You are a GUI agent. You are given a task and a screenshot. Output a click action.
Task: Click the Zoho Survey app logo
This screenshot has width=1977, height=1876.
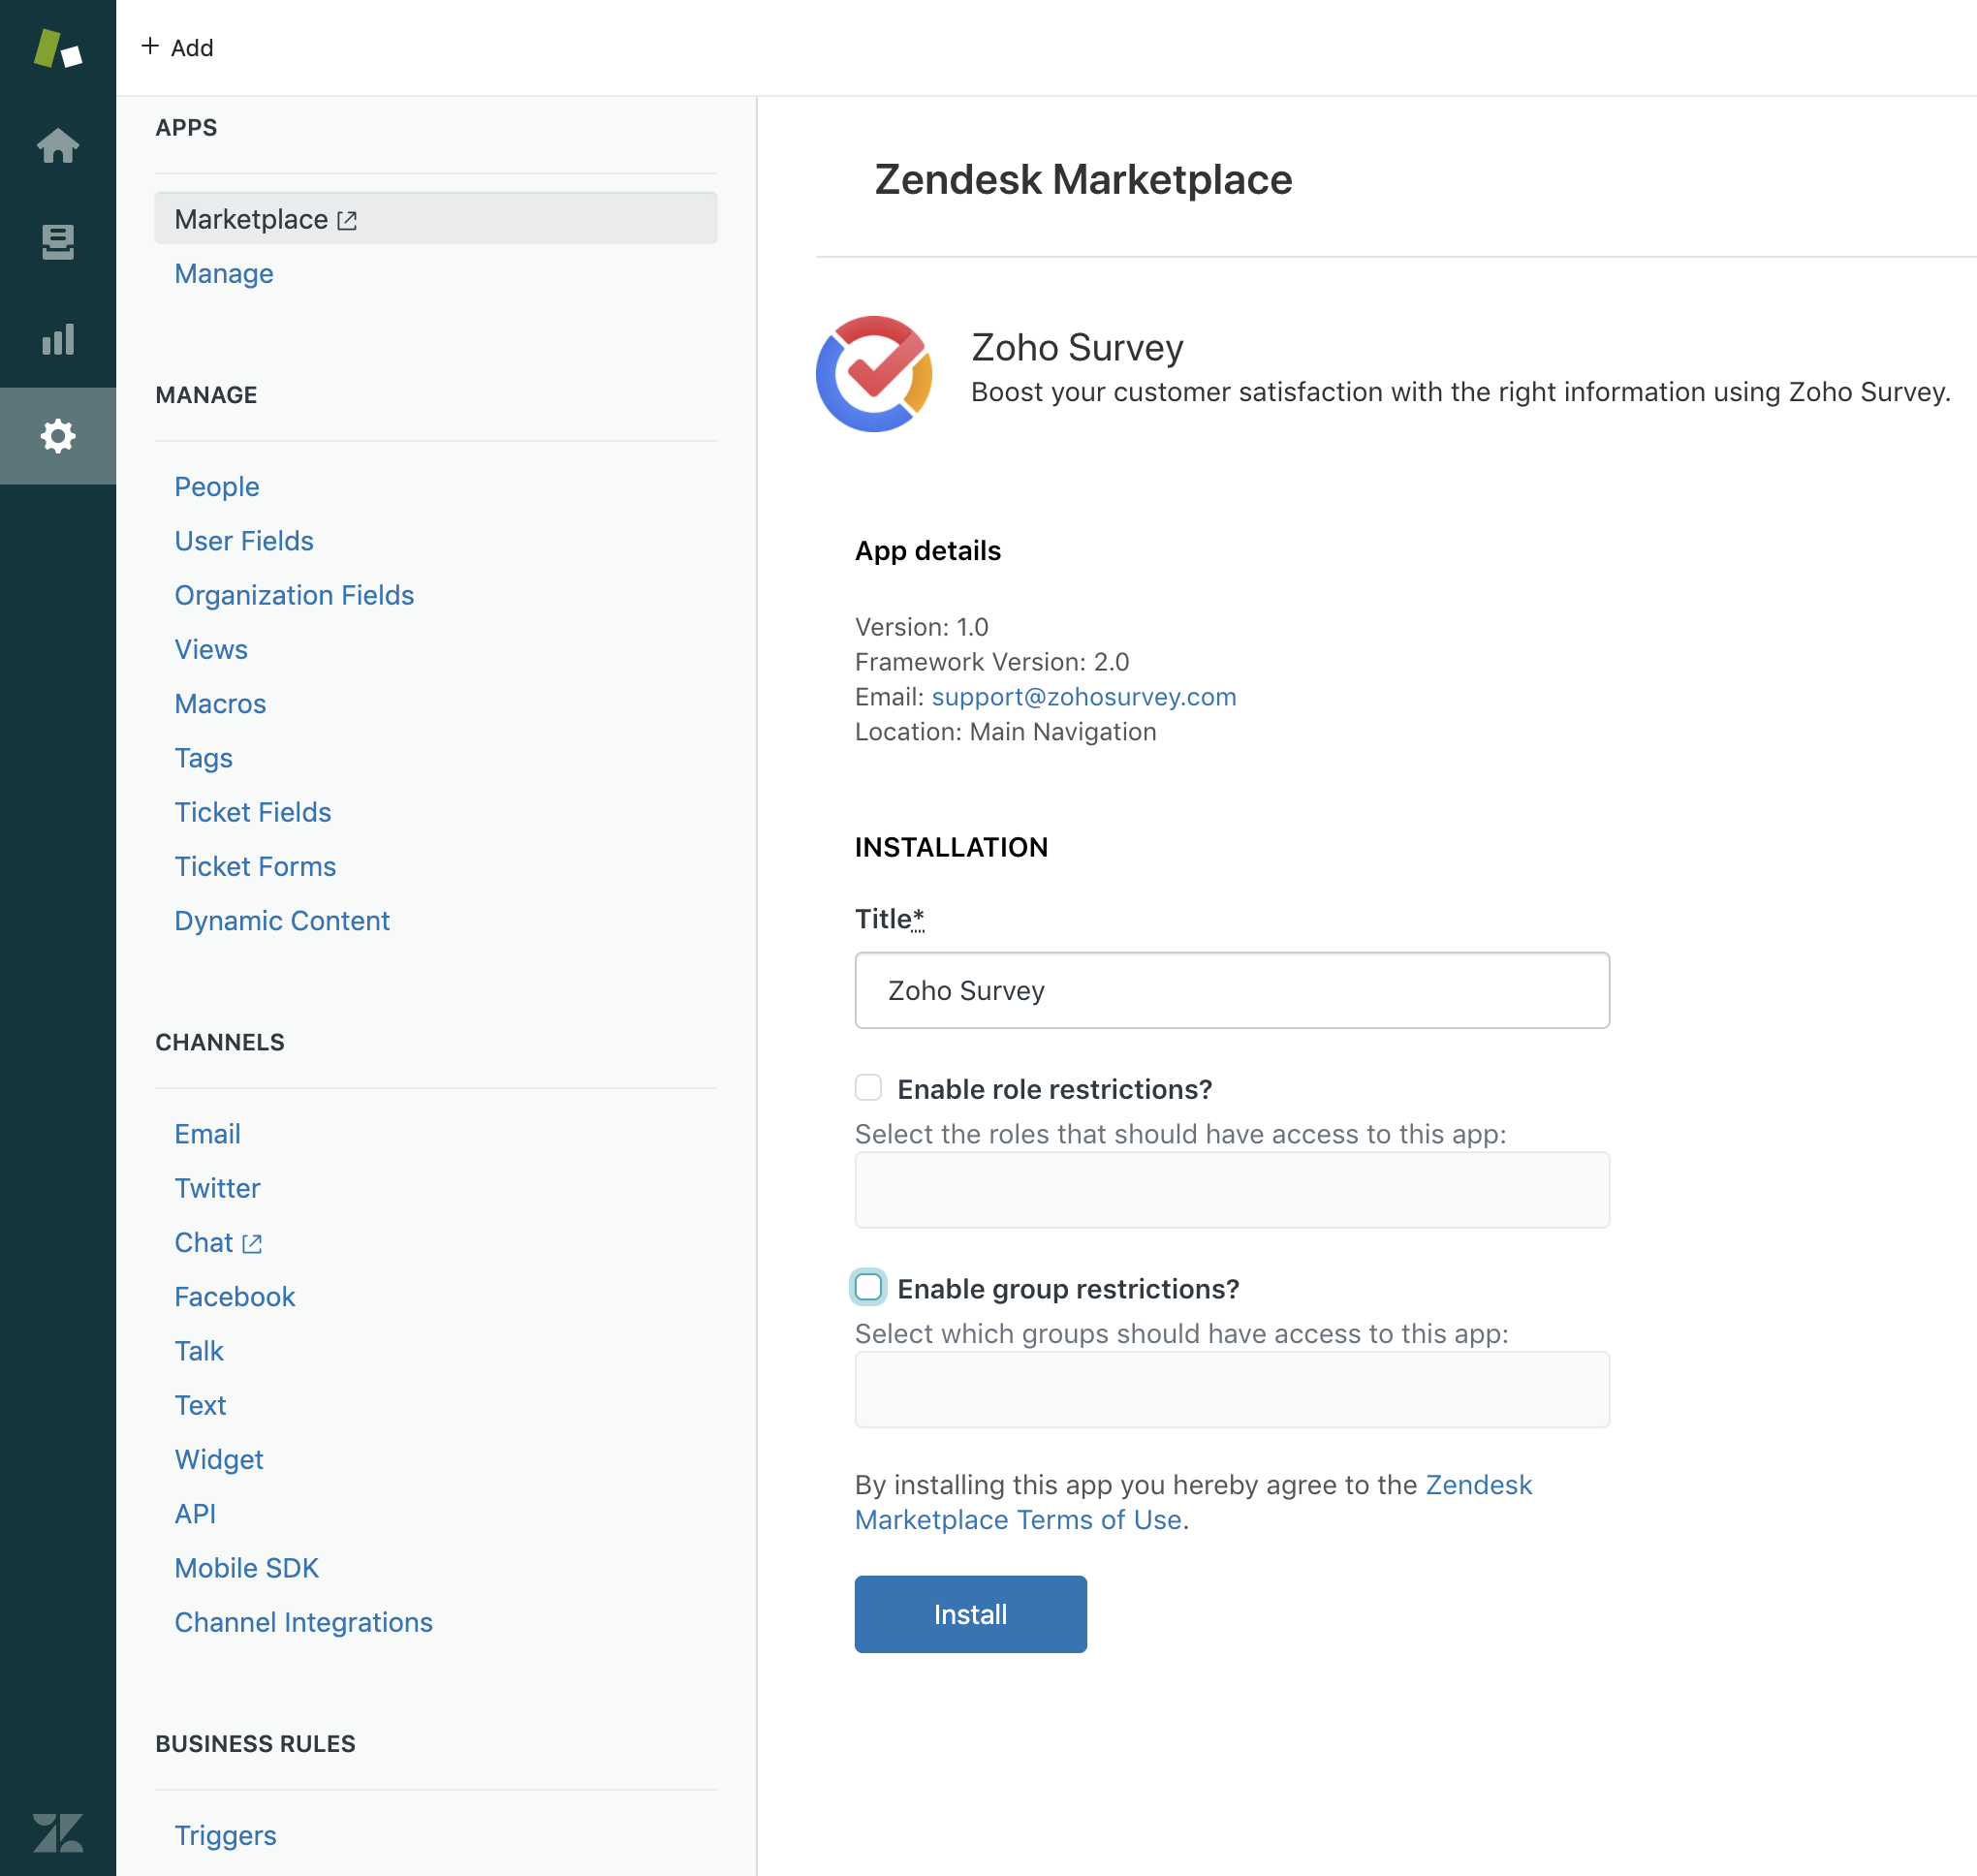coord(874,373)
